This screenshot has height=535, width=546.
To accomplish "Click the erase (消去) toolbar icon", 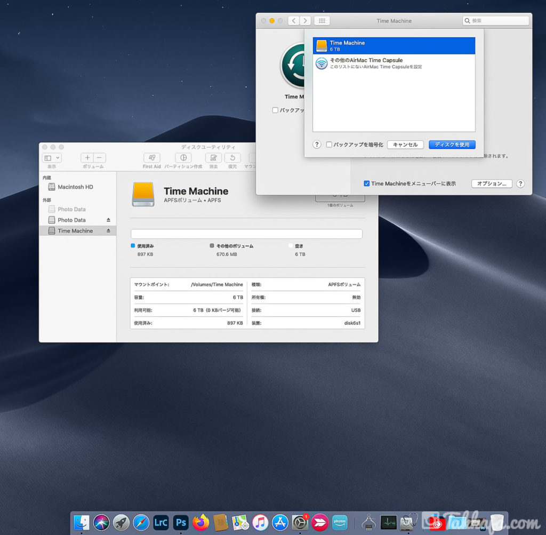I will pos(213,158).
